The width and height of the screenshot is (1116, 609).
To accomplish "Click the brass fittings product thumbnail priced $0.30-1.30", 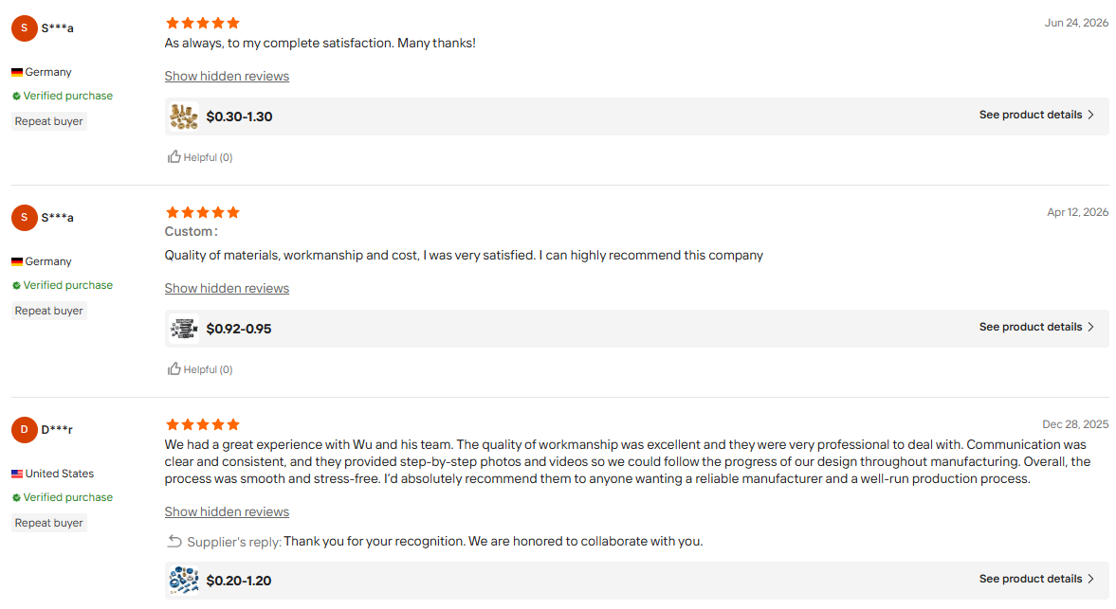I will point(184,116).
